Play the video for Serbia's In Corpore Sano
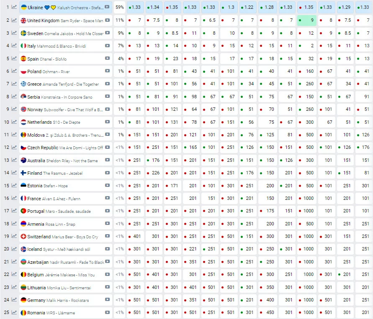373x319 pixels. click(107, 97)
